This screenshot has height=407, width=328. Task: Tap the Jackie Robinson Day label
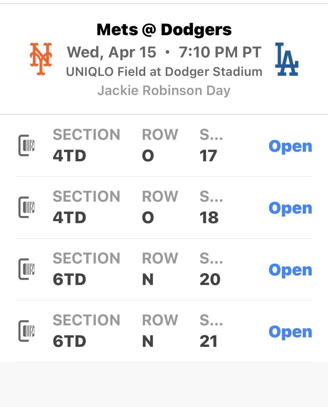[x=164, y=91]
